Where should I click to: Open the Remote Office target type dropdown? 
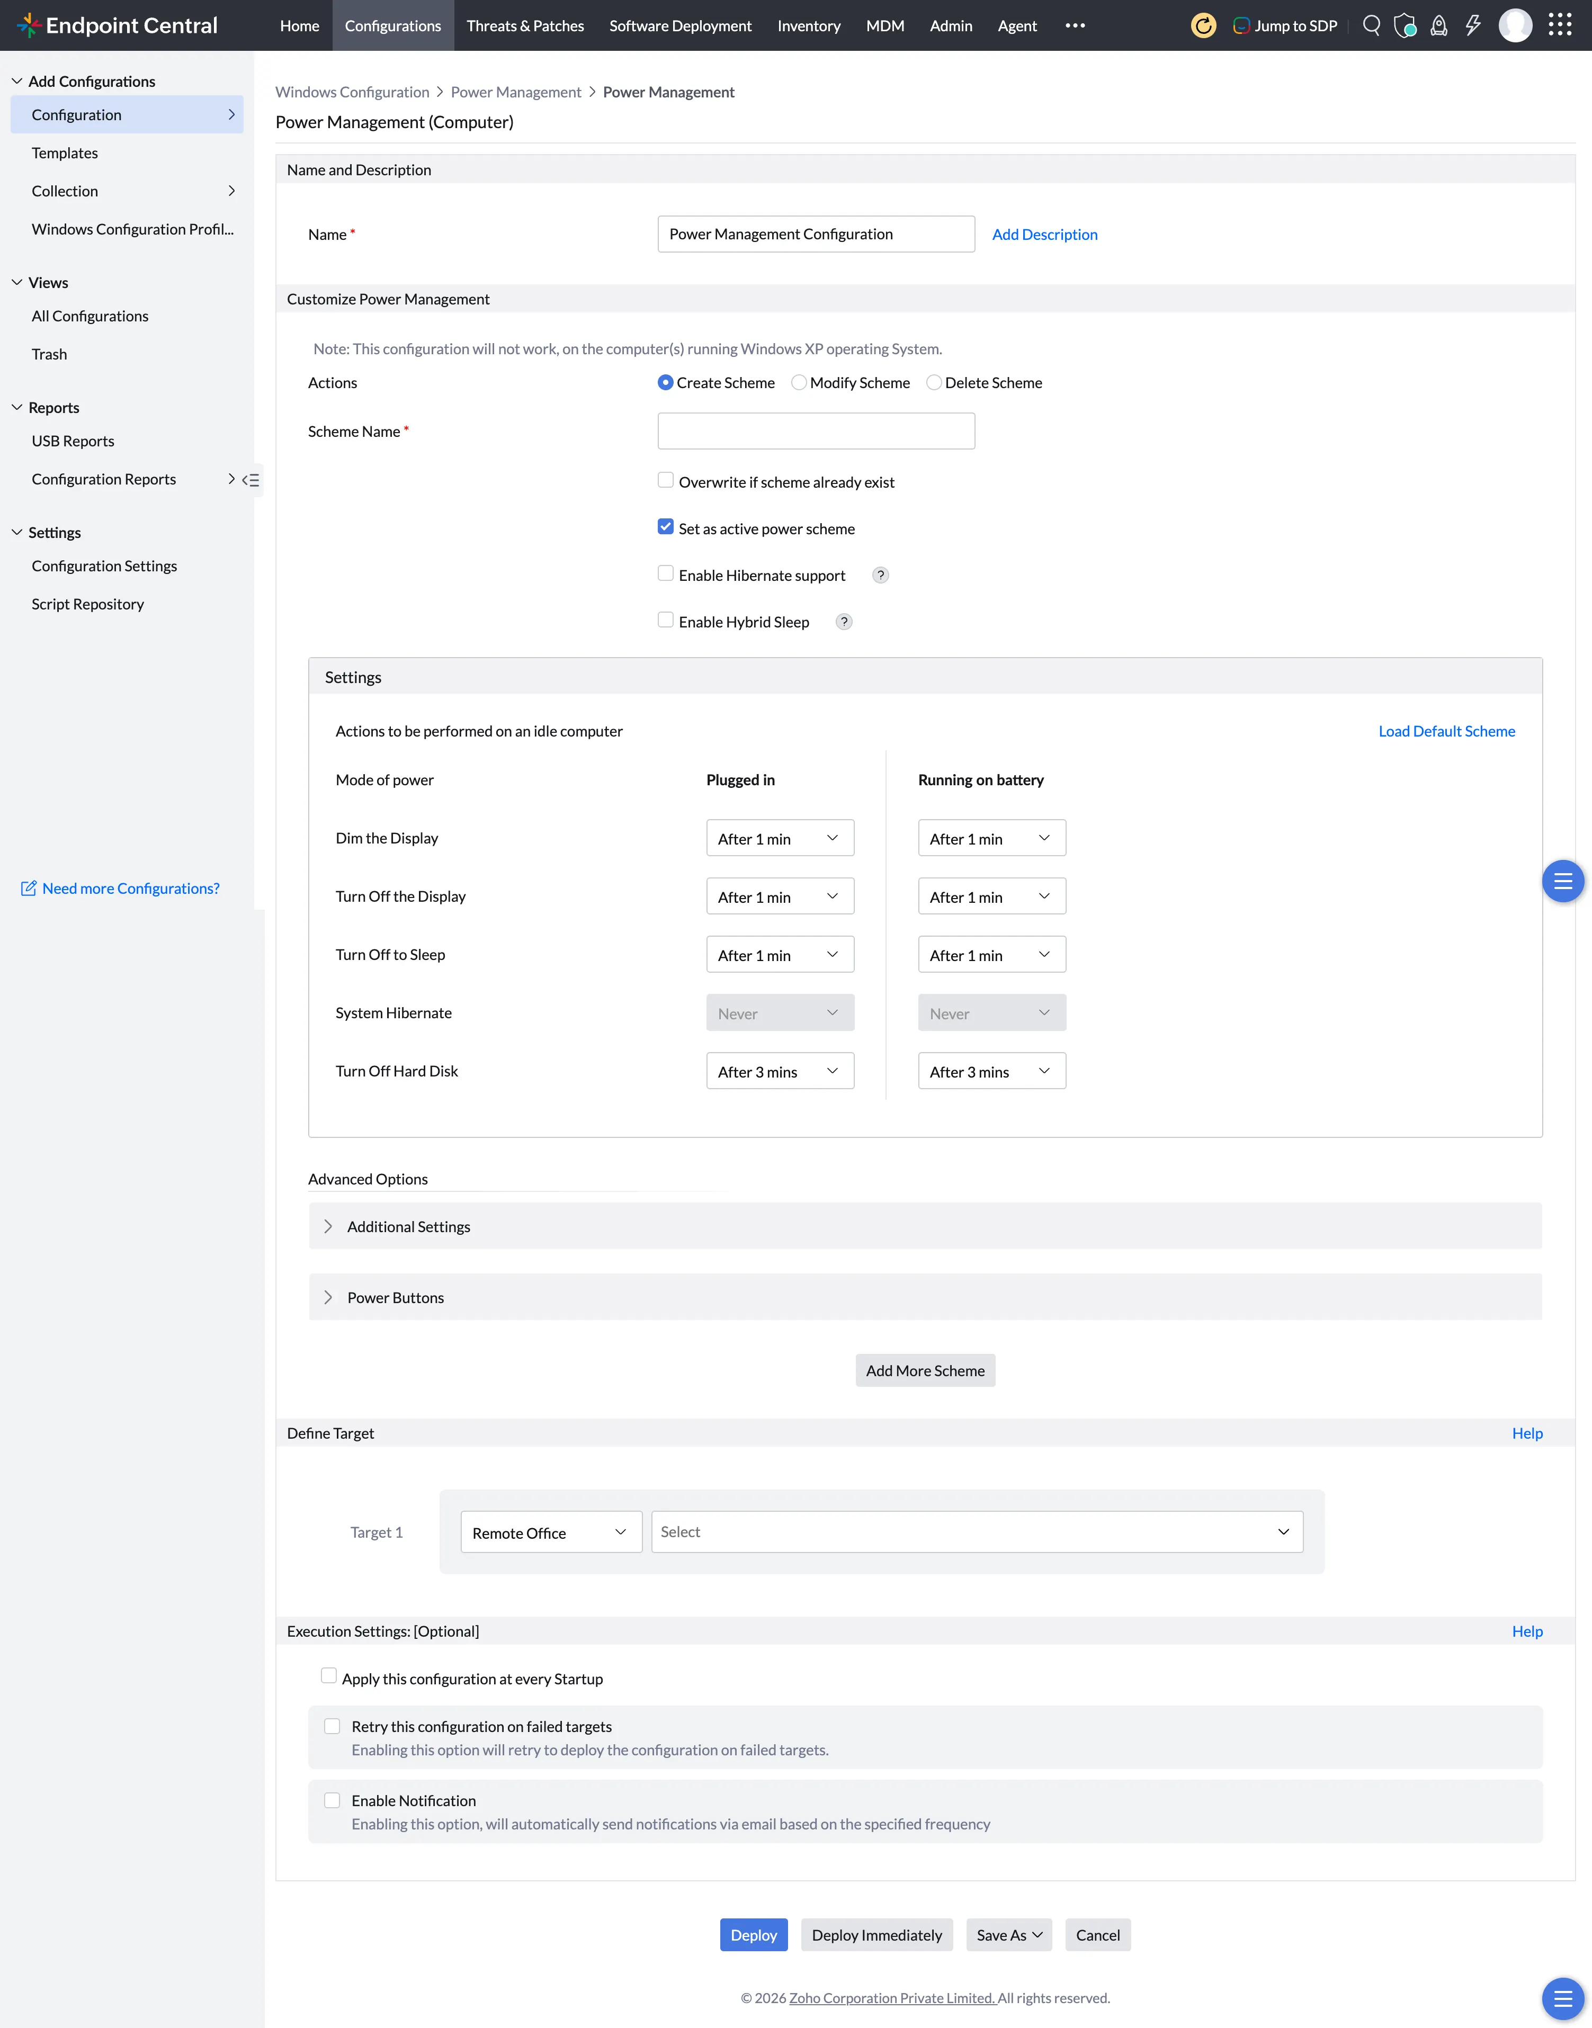coord(551,1532)
